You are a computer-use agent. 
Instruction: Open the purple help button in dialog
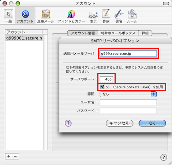click(x=68, y=123)
